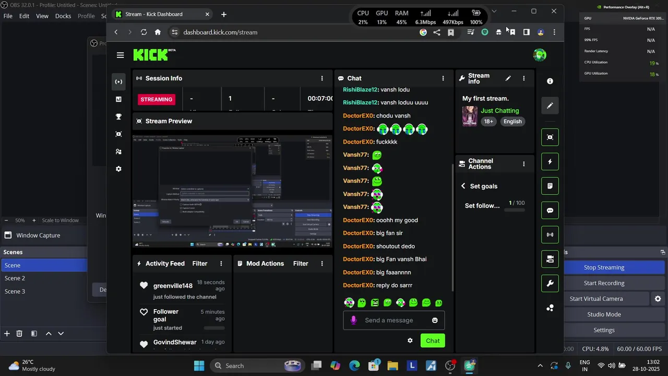Open the community moderators icon in left sidebar
Image resolution: width=668 pixels, height=376 pixels.
(x=118, y=151)
